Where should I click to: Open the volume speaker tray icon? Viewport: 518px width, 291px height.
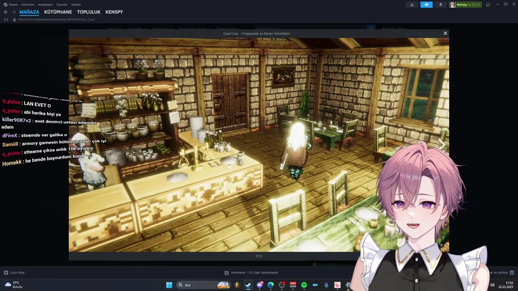492,285
